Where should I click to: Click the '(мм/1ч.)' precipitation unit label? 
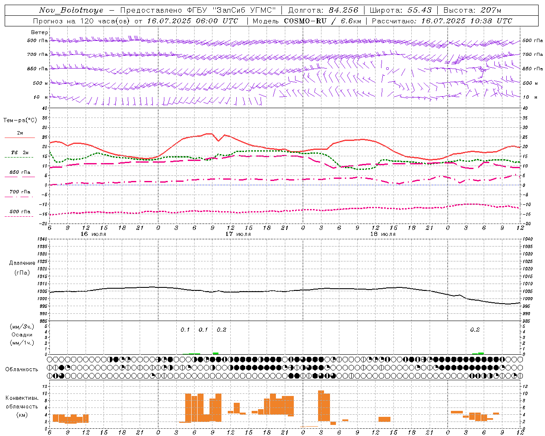click(22, 343)
